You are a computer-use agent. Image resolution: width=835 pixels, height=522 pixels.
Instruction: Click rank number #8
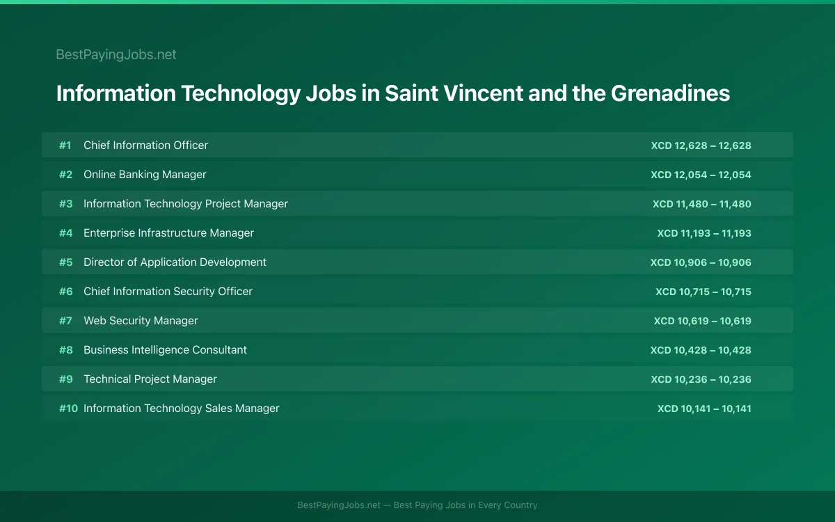point(65,350)
